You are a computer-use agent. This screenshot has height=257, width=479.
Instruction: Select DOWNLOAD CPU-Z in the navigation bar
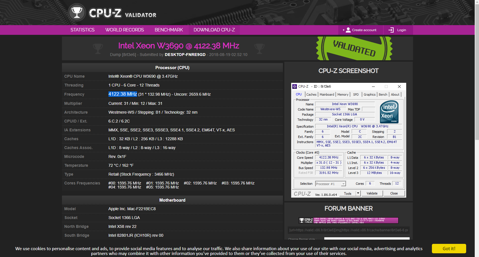(214, 30)
